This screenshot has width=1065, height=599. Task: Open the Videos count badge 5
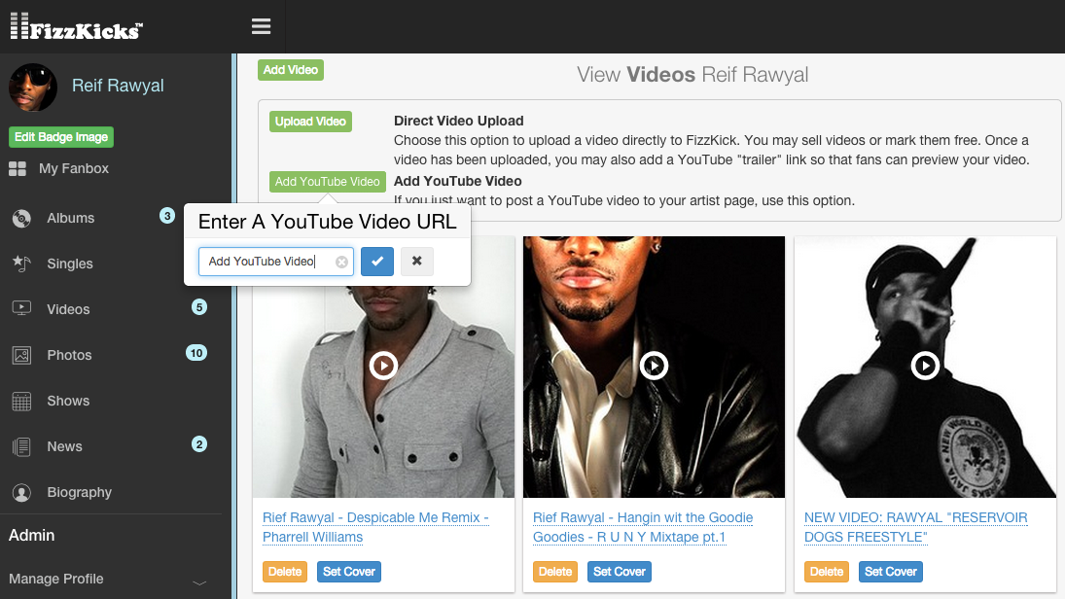point(199,307)
